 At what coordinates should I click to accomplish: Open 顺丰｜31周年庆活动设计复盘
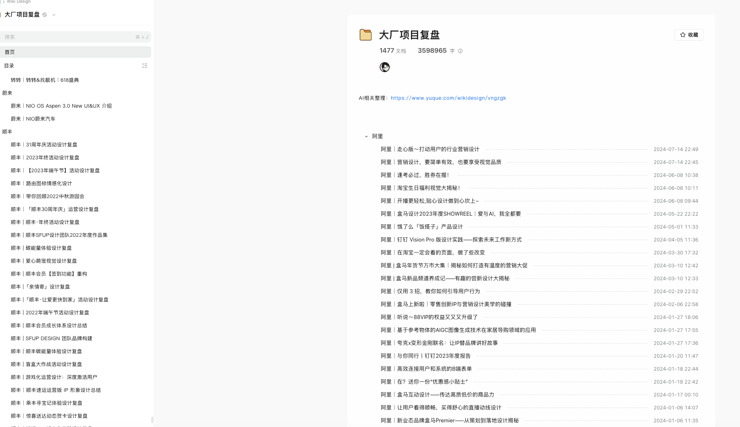coord(44,145)
